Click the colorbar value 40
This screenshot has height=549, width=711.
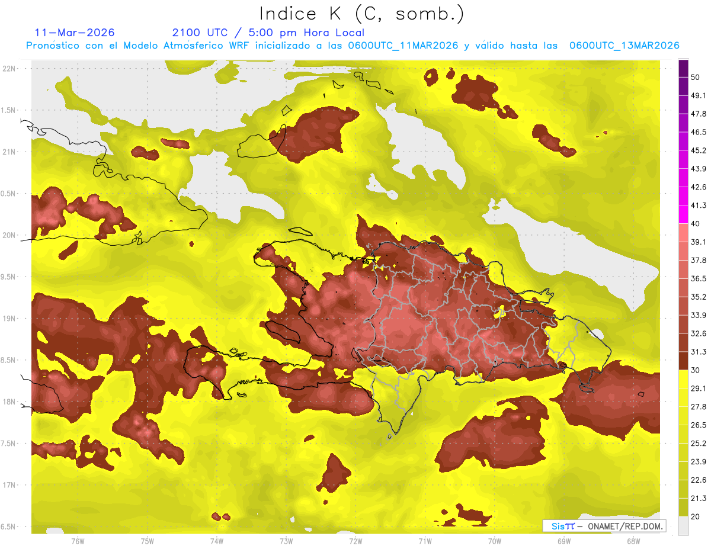point(696,224)
